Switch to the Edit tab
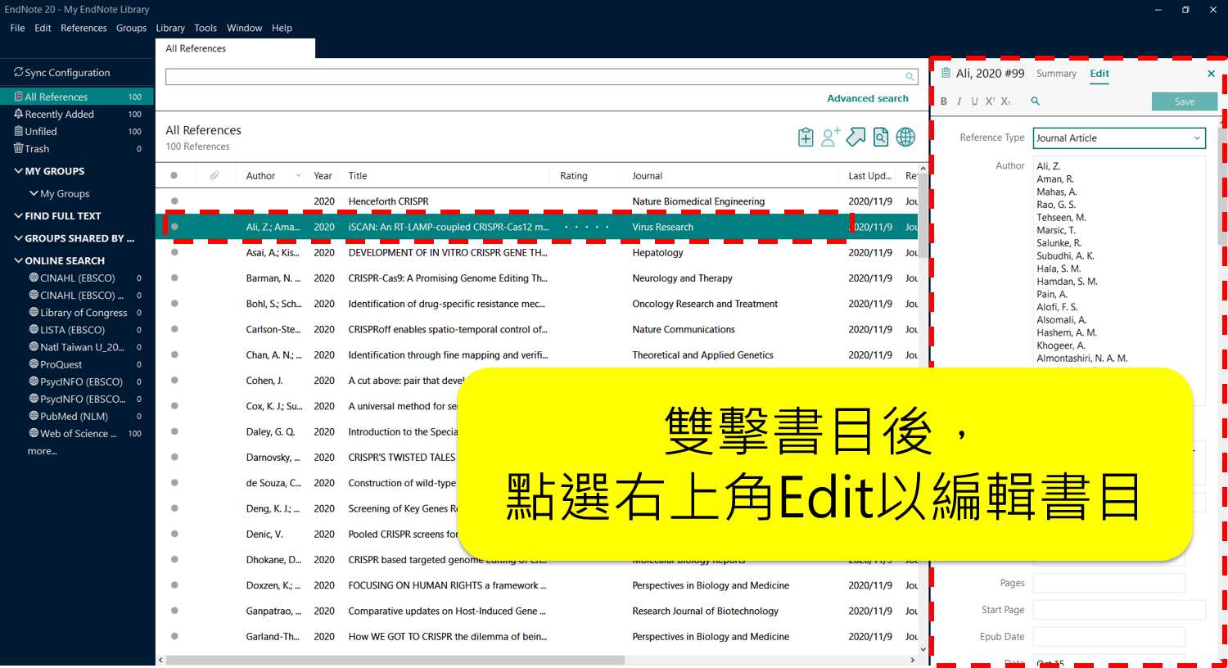The width and height of the screenshot is (1228, 668). (x=1099, y=74)
